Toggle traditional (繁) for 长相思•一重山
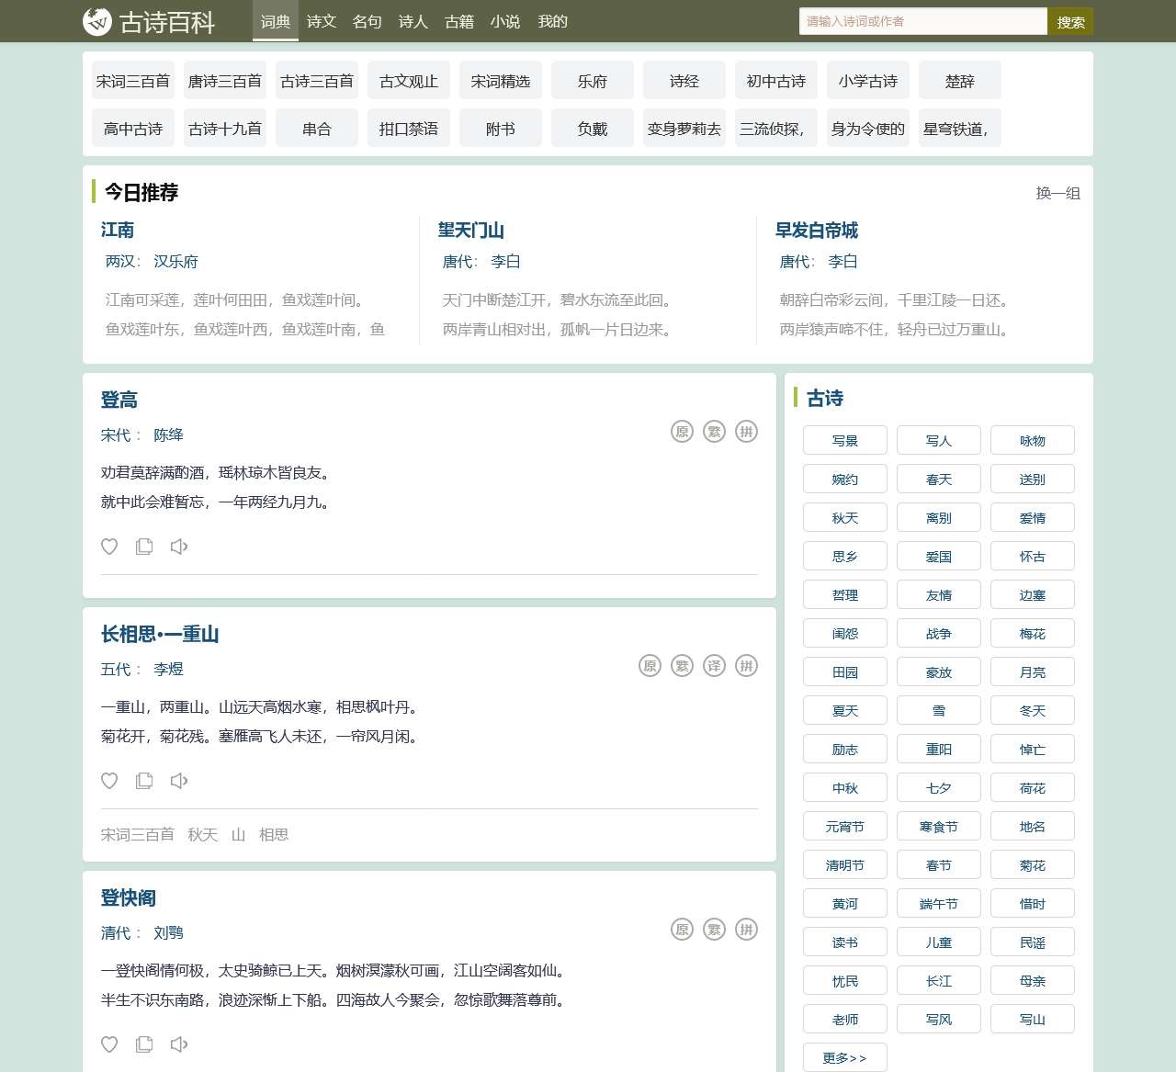 tap(682, 666)
